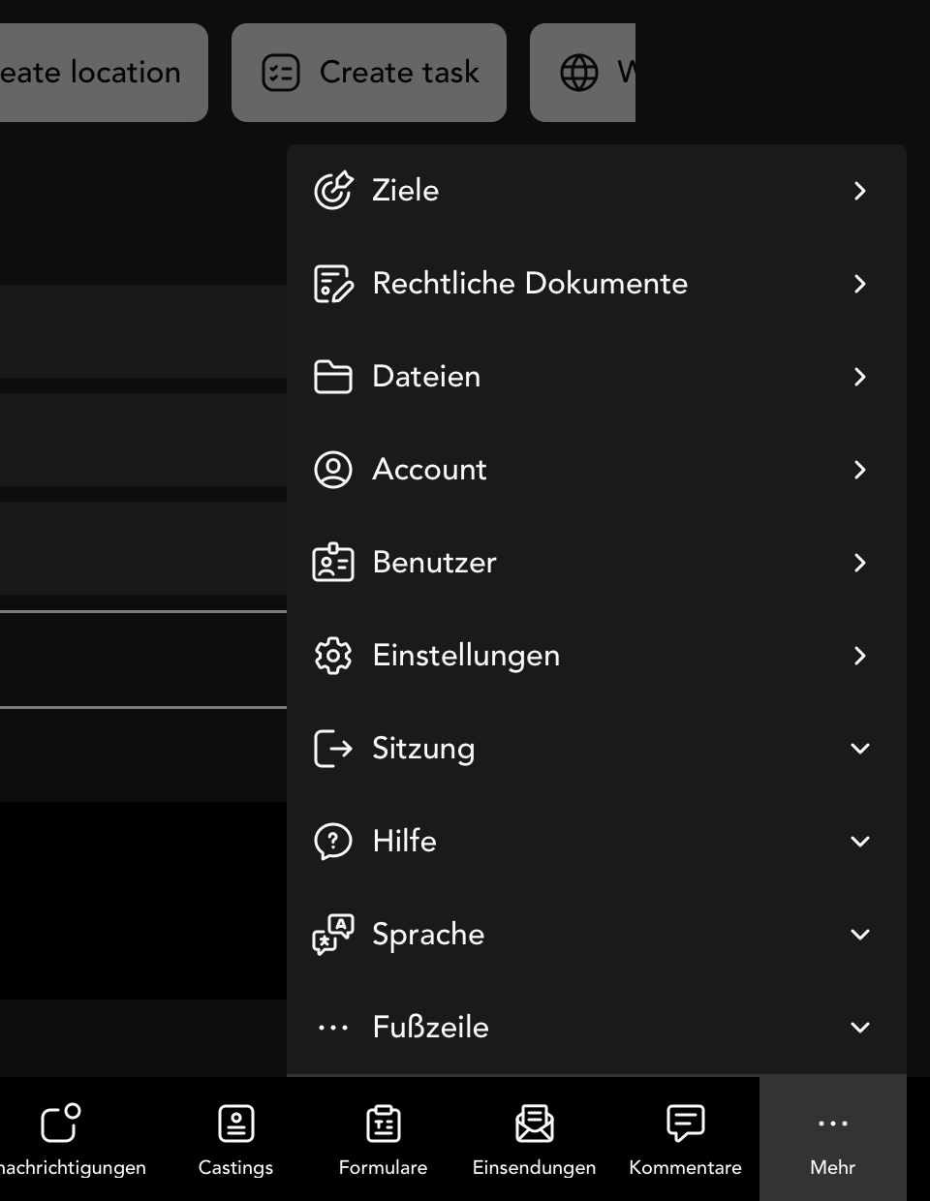Viewport: 930px width, 1201px height.
Task: Open the Formulare tab label
Action: coord(383,1168)
